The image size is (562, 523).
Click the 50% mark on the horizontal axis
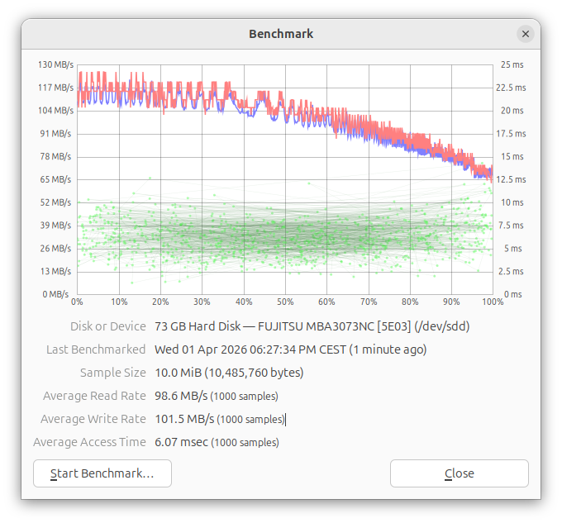pos(285,302)
